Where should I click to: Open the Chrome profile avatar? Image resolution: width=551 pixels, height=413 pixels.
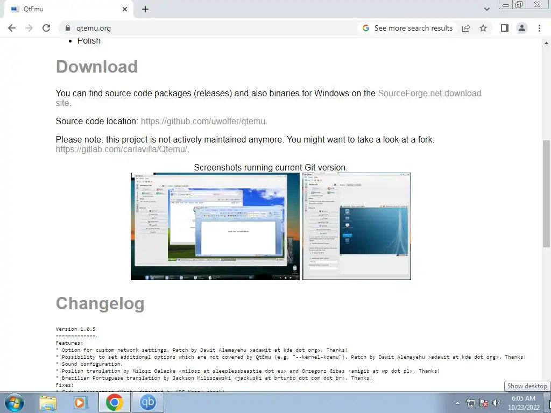(522, 28)
